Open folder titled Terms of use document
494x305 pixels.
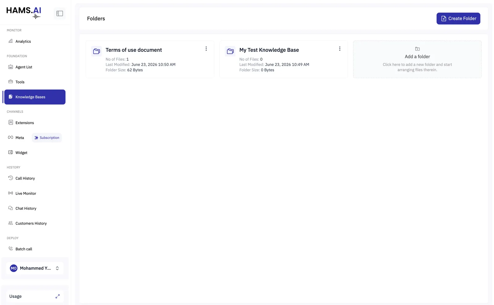[134, 50]
